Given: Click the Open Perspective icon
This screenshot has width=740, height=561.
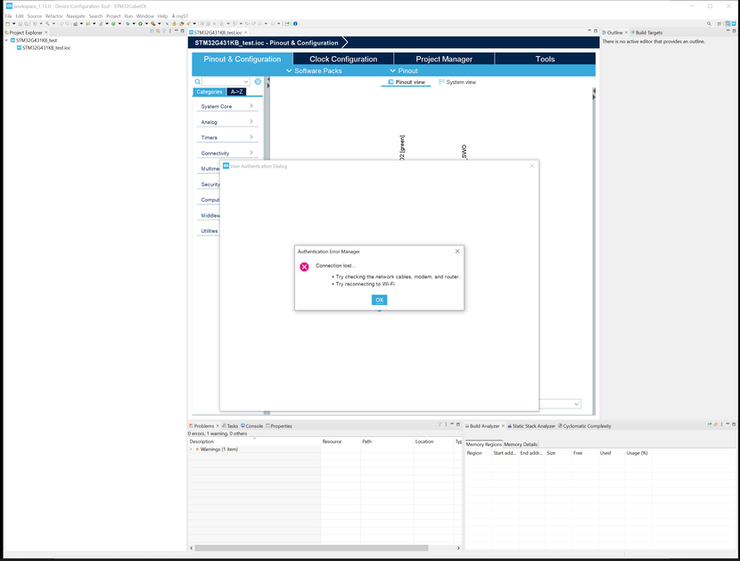Looking at the screenshot, I should pos(719,23).
